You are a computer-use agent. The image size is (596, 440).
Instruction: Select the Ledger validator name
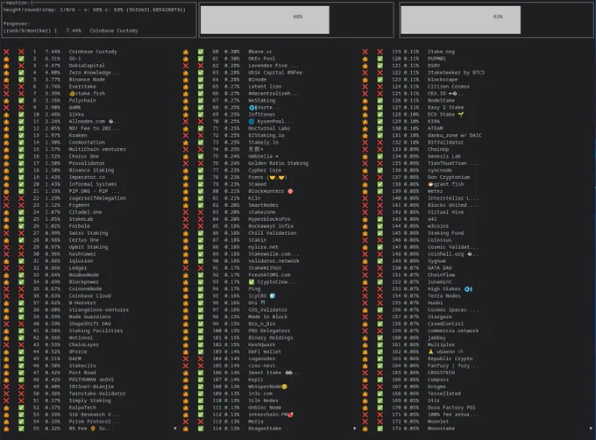pyautogui.click(x=78, y=268)
